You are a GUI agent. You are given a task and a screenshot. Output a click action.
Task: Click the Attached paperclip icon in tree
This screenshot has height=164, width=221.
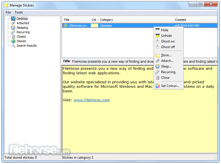13,23
